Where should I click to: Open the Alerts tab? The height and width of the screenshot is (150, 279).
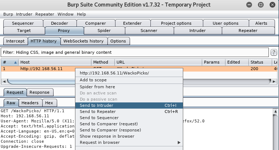pyautogui.click(x=261, y=23)
